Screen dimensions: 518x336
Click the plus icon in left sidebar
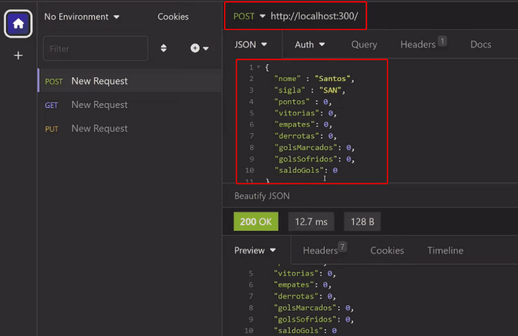click(x=18, y=56)
